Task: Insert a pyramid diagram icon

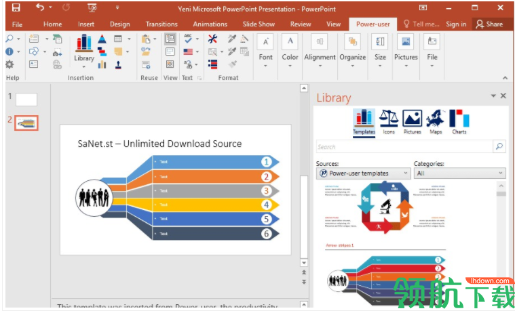Action: point(102,39)
